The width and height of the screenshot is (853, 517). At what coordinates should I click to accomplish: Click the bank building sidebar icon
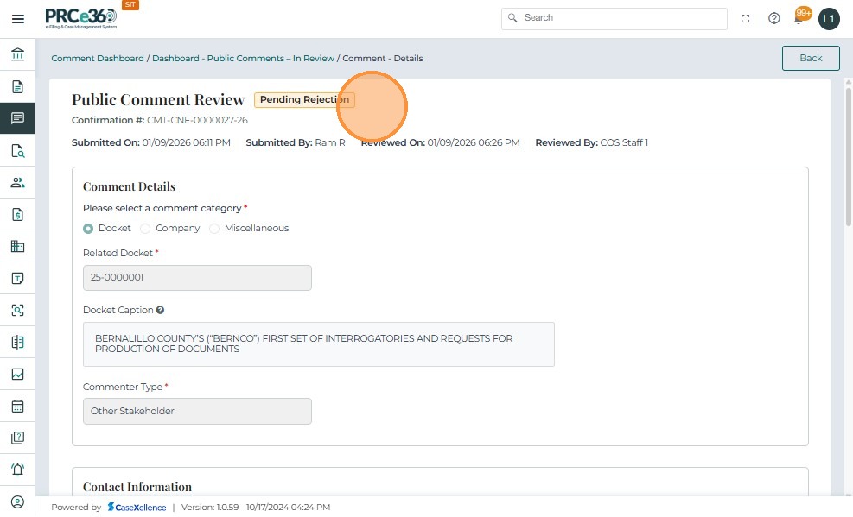17,55
